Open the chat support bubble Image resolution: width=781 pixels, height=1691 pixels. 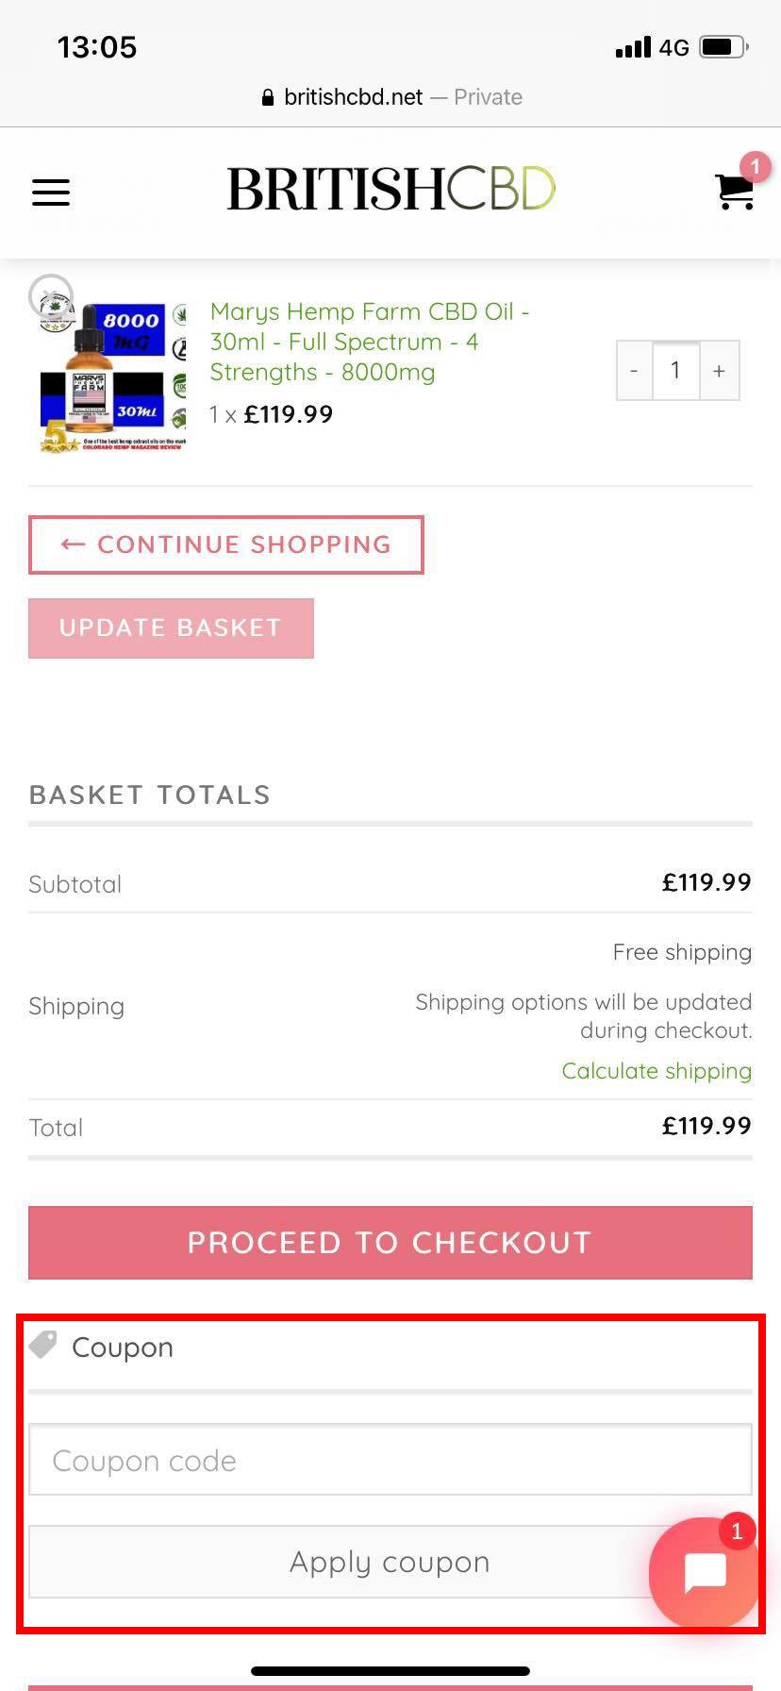click(x=704, y=1570)
